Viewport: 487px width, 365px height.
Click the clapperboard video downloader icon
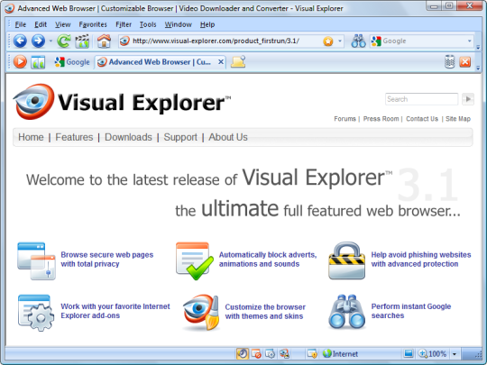[82, 41]
